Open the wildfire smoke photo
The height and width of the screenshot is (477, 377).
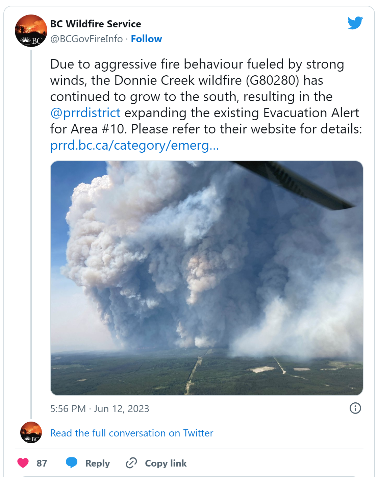point(207,278)
